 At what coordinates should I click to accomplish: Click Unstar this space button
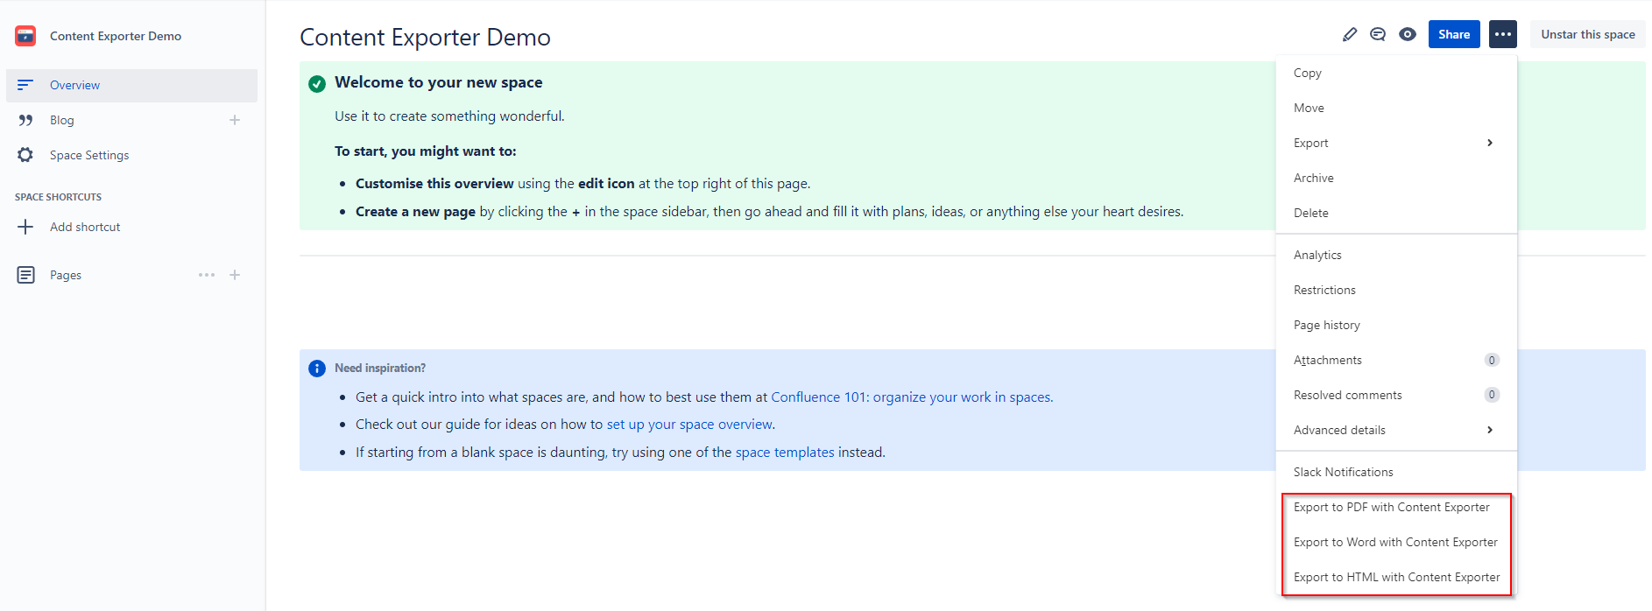pos(1588,34)
